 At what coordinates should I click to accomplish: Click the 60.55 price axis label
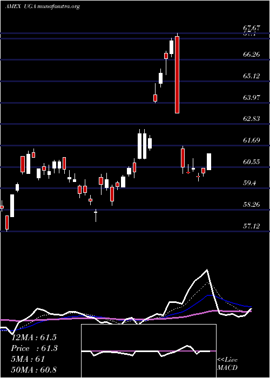252,161
